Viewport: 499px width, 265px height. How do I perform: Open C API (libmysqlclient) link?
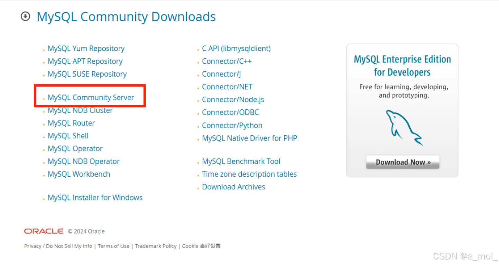click(237, 49)
